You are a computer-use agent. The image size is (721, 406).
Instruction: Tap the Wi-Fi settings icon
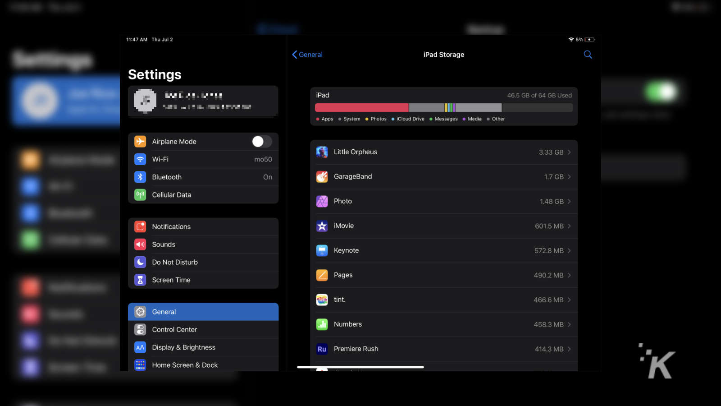pyautogui.click(x=140, y=159)
